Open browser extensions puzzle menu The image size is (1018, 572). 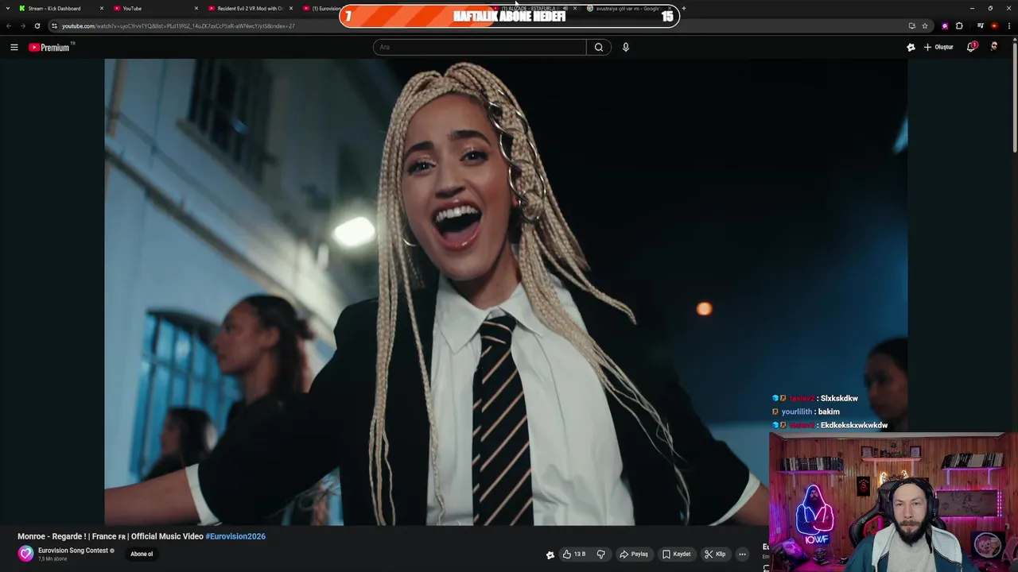[x=959, y=25]
